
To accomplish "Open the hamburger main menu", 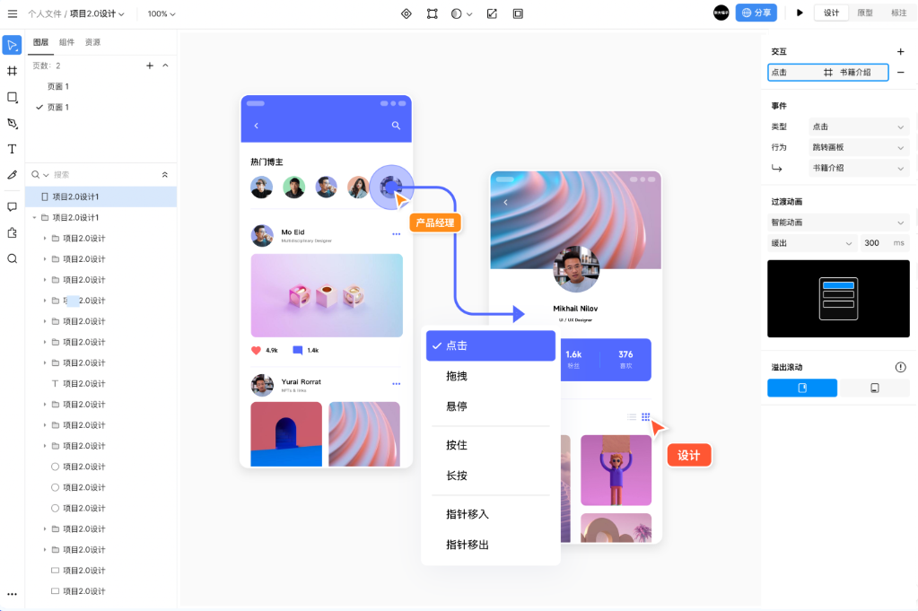I will click(13, 13).
